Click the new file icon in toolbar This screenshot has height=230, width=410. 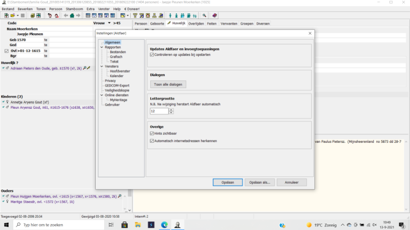6,15
